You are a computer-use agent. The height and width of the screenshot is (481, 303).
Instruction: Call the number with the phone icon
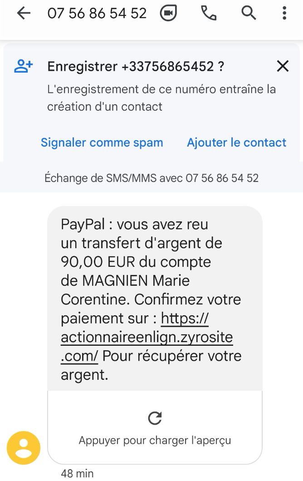(209, 13)
